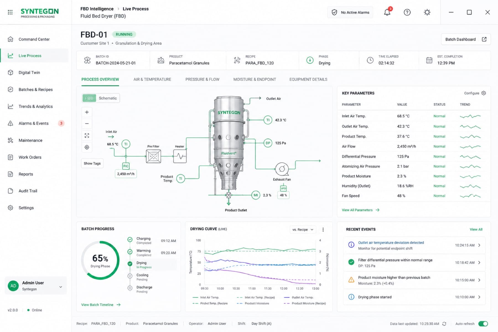Select the Pre Filter symbol in diagram
The image size is (498, 332).
[153, 156]
